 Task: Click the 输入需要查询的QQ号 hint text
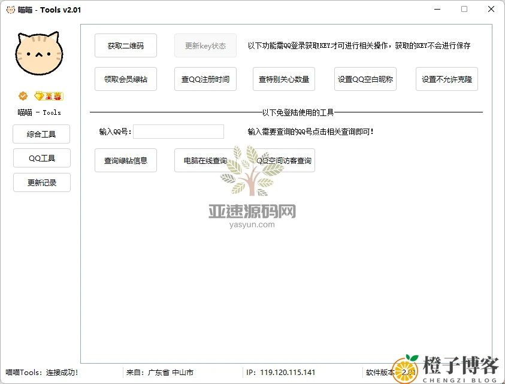pos(310,132)
